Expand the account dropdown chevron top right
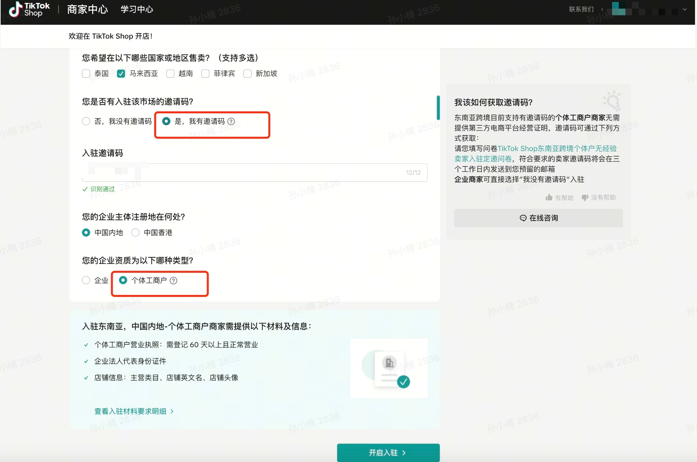This screenshot has height=462, width=697. 684,10
